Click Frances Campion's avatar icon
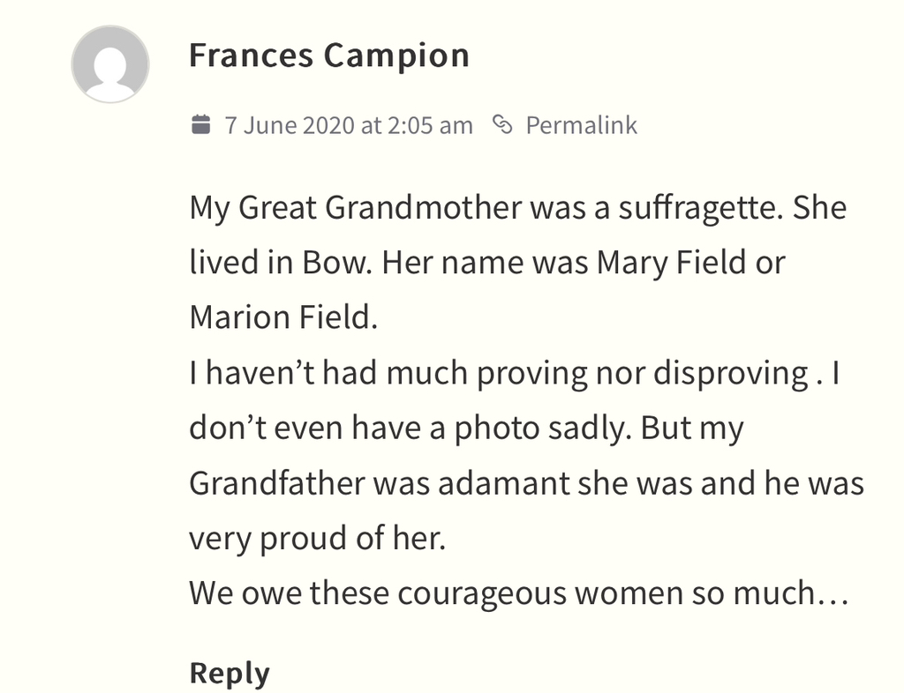 [x=109, y=64]
